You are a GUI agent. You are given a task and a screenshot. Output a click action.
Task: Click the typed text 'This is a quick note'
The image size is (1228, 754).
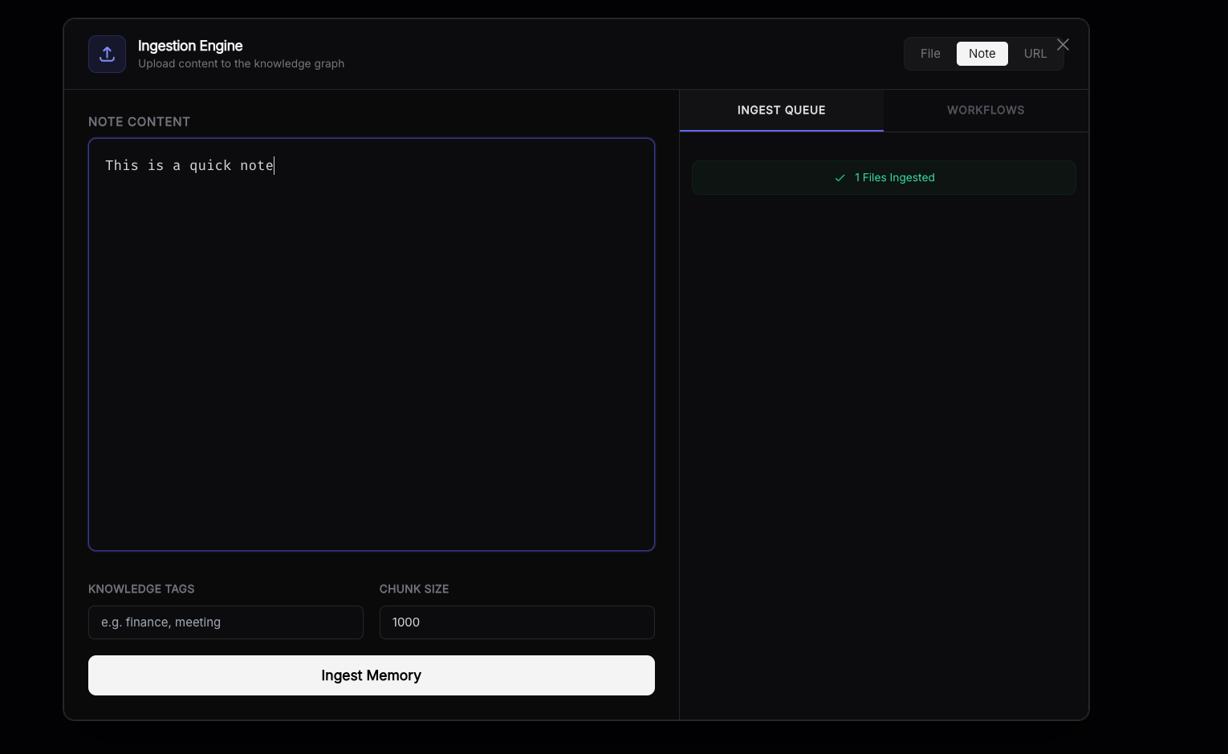pyautogui.click(x=189, y=166)
